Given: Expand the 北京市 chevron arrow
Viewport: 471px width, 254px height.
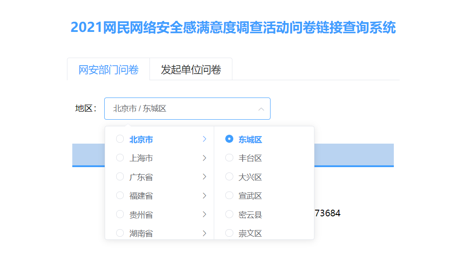Looking at the screenshot, I should [204, 139].
